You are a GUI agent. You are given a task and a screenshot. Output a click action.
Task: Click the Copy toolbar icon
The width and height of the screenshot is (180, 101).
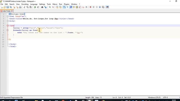pos(28,7)
